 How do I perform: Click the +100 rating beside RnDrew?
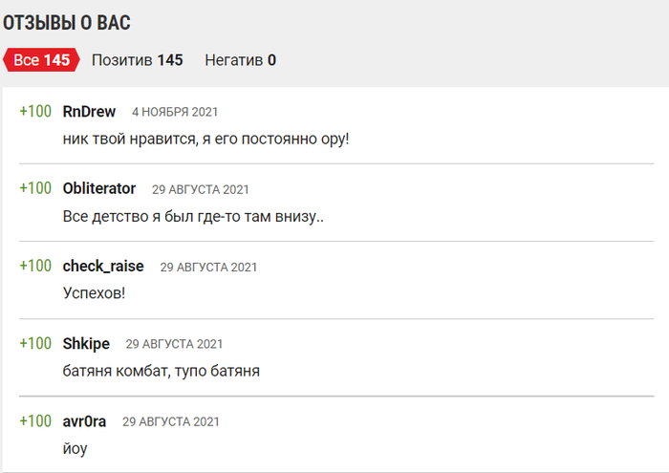click(x=35, y=112)
